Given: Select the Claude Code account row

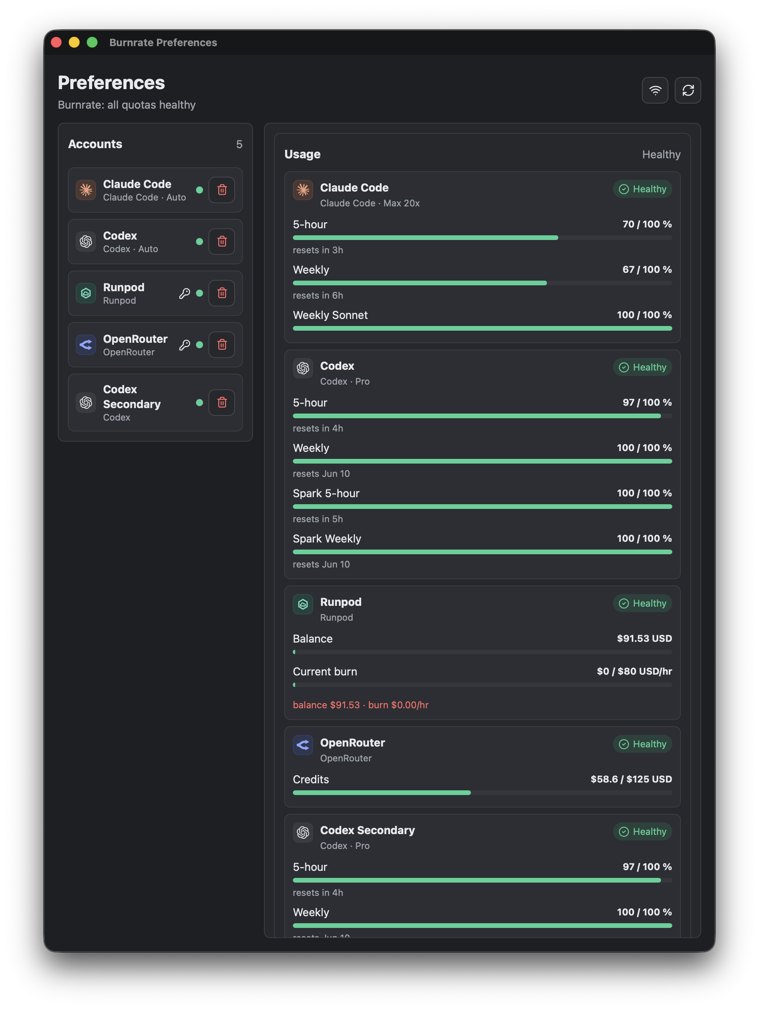Looking at the screenshot, I should [155, 190].
